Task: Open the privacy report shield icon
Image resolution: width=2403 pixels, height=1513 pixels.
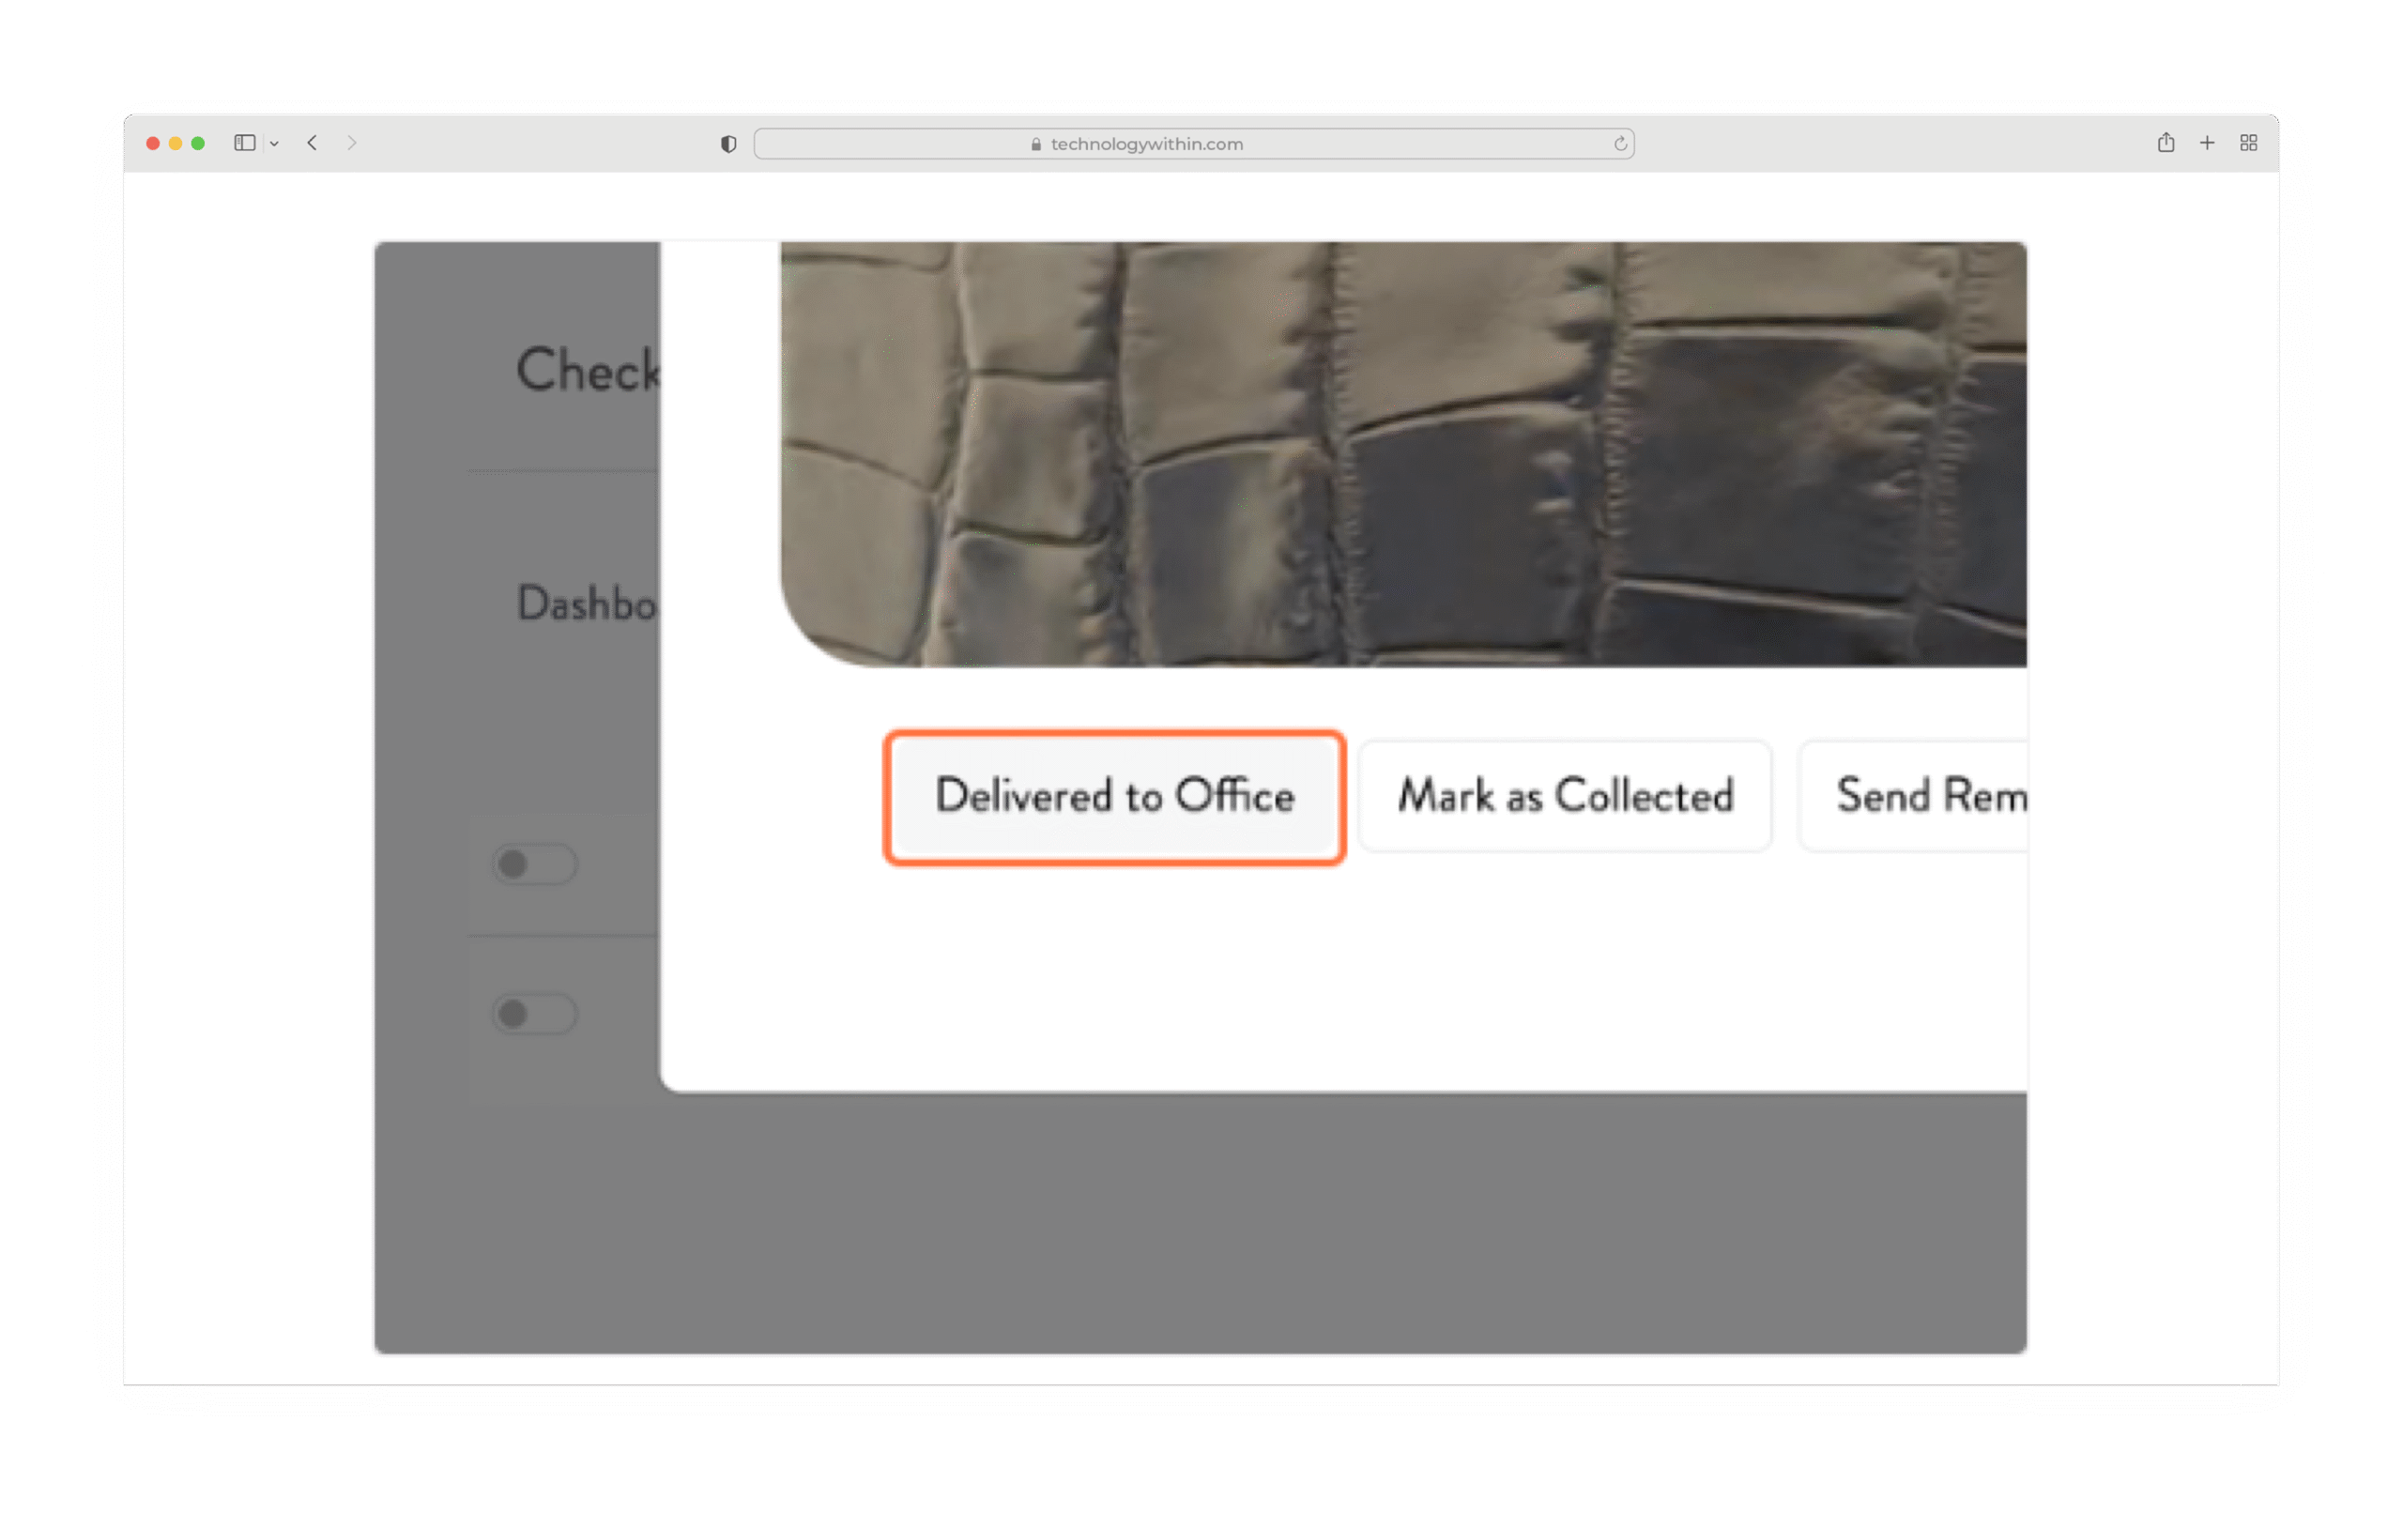Action: 728,144
